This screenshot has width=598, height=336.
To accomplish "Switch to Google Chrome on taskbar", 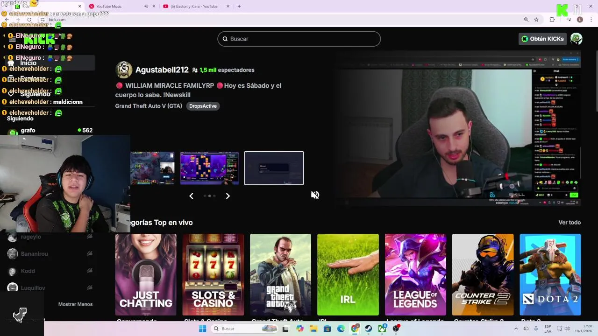I will (355, 329).
